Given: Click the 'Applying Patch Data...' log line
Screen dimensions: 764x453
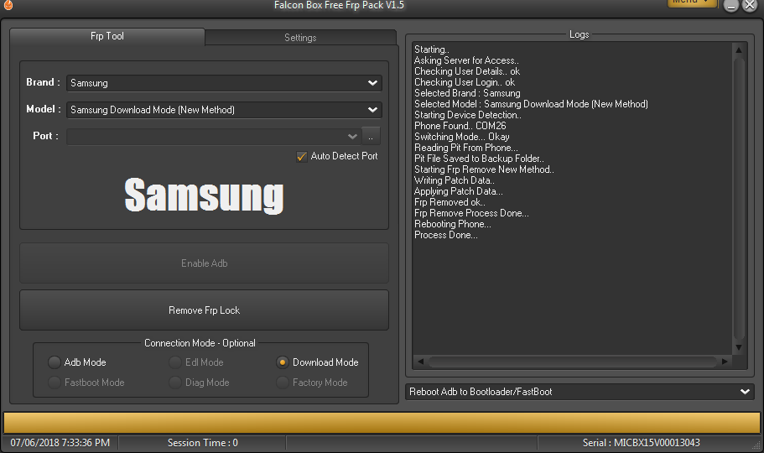Looking at the screenshot, I should pos(459,191).
